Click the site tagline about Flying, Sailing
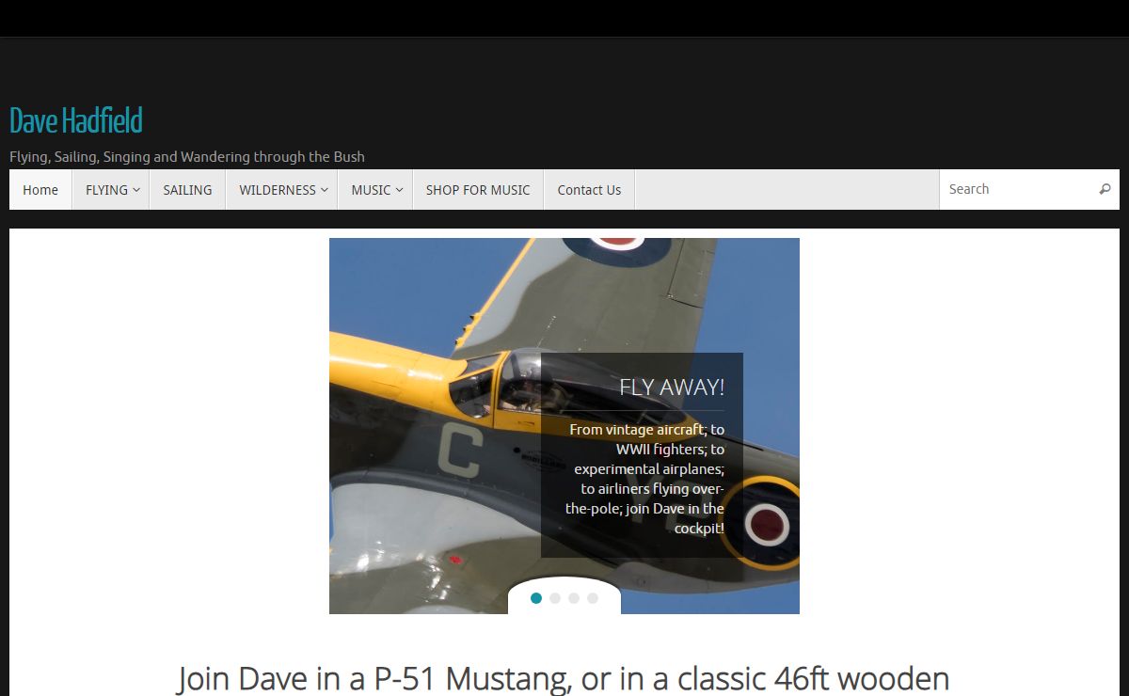 187,157
